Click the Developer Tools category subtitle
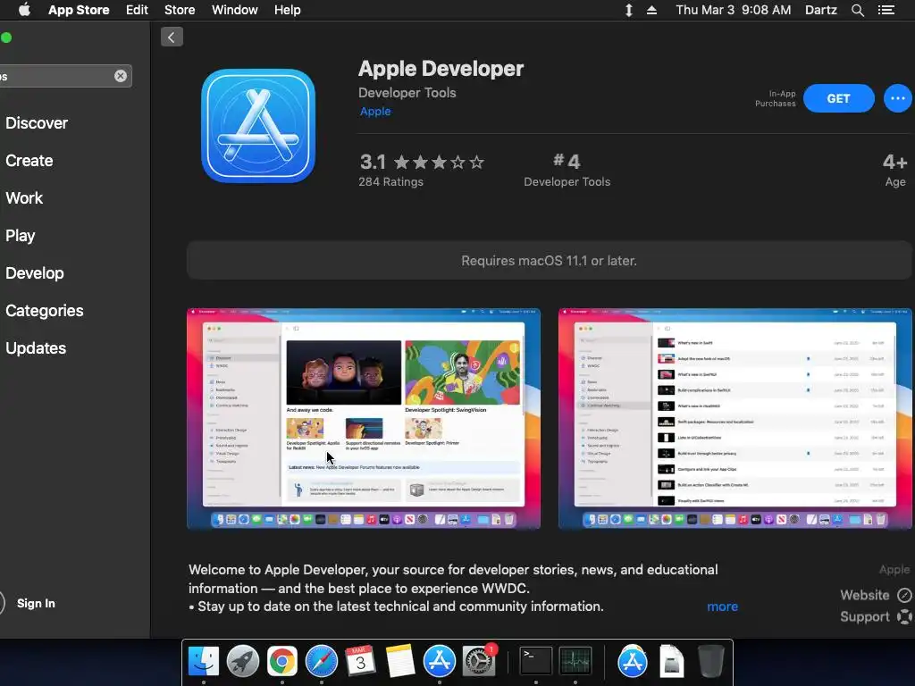Viewport: 915px width, 686px height. click(x=407, y=93)
